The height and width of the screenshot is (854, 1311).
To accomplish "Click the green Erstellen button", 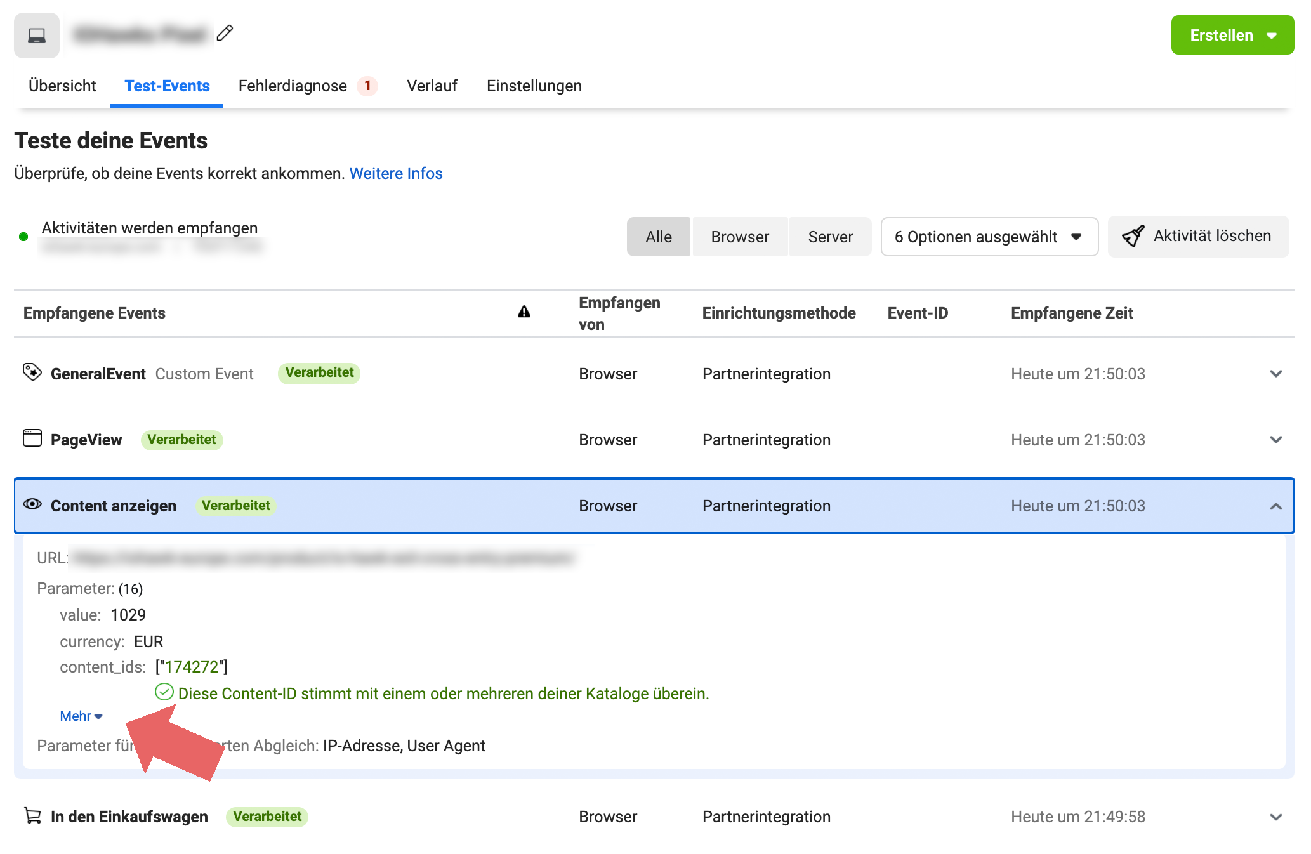I will 1232,35.
